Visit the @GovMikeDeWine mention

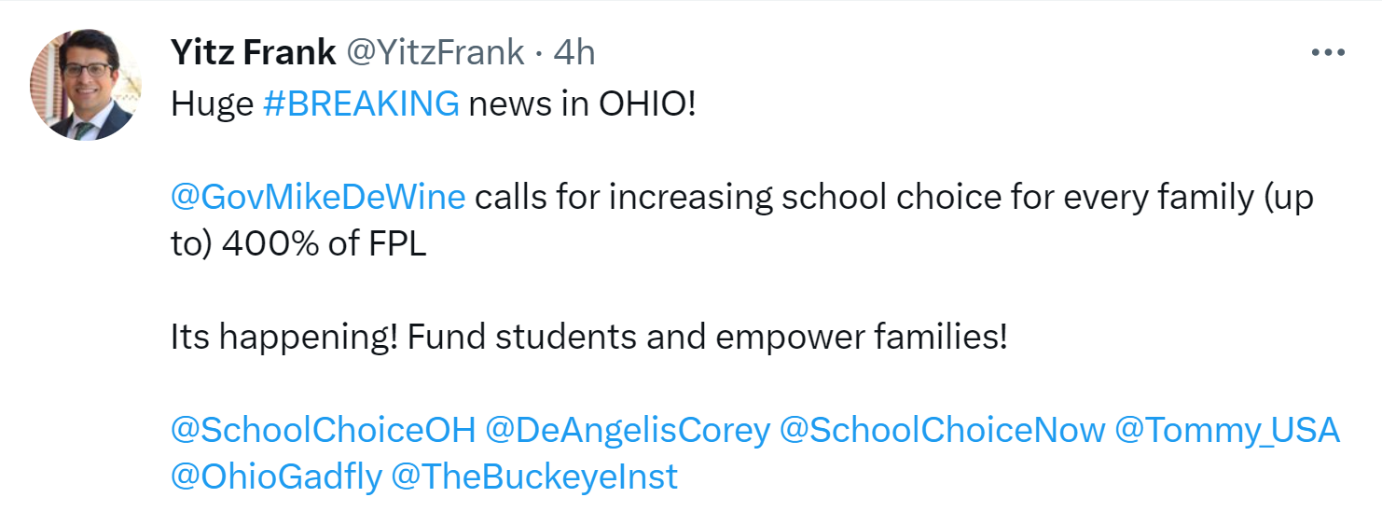318,199
